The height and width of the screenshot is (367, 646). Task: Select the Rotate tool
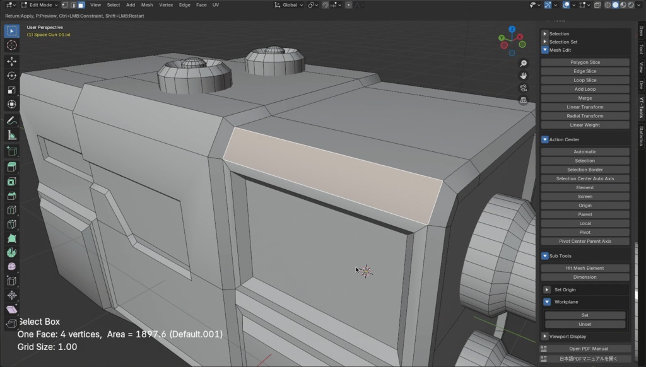click(11, 75)
